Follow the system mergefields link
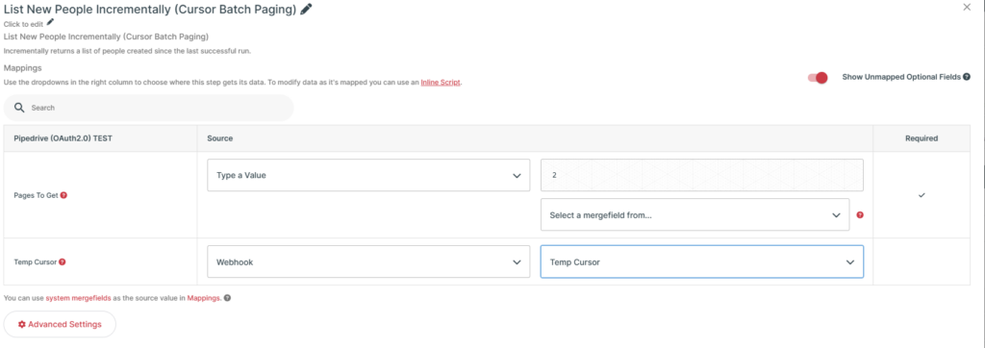The image size is (985, 348). point(79,298)
